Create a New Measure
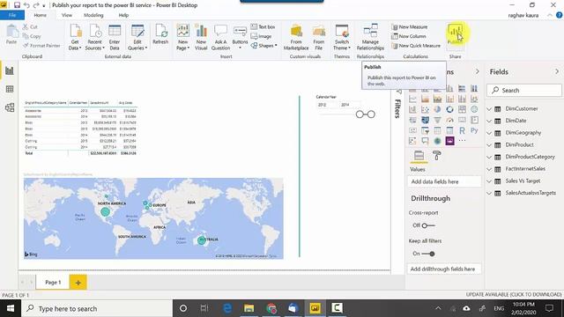Screen dimensions: 564x317 coord(409,27)
